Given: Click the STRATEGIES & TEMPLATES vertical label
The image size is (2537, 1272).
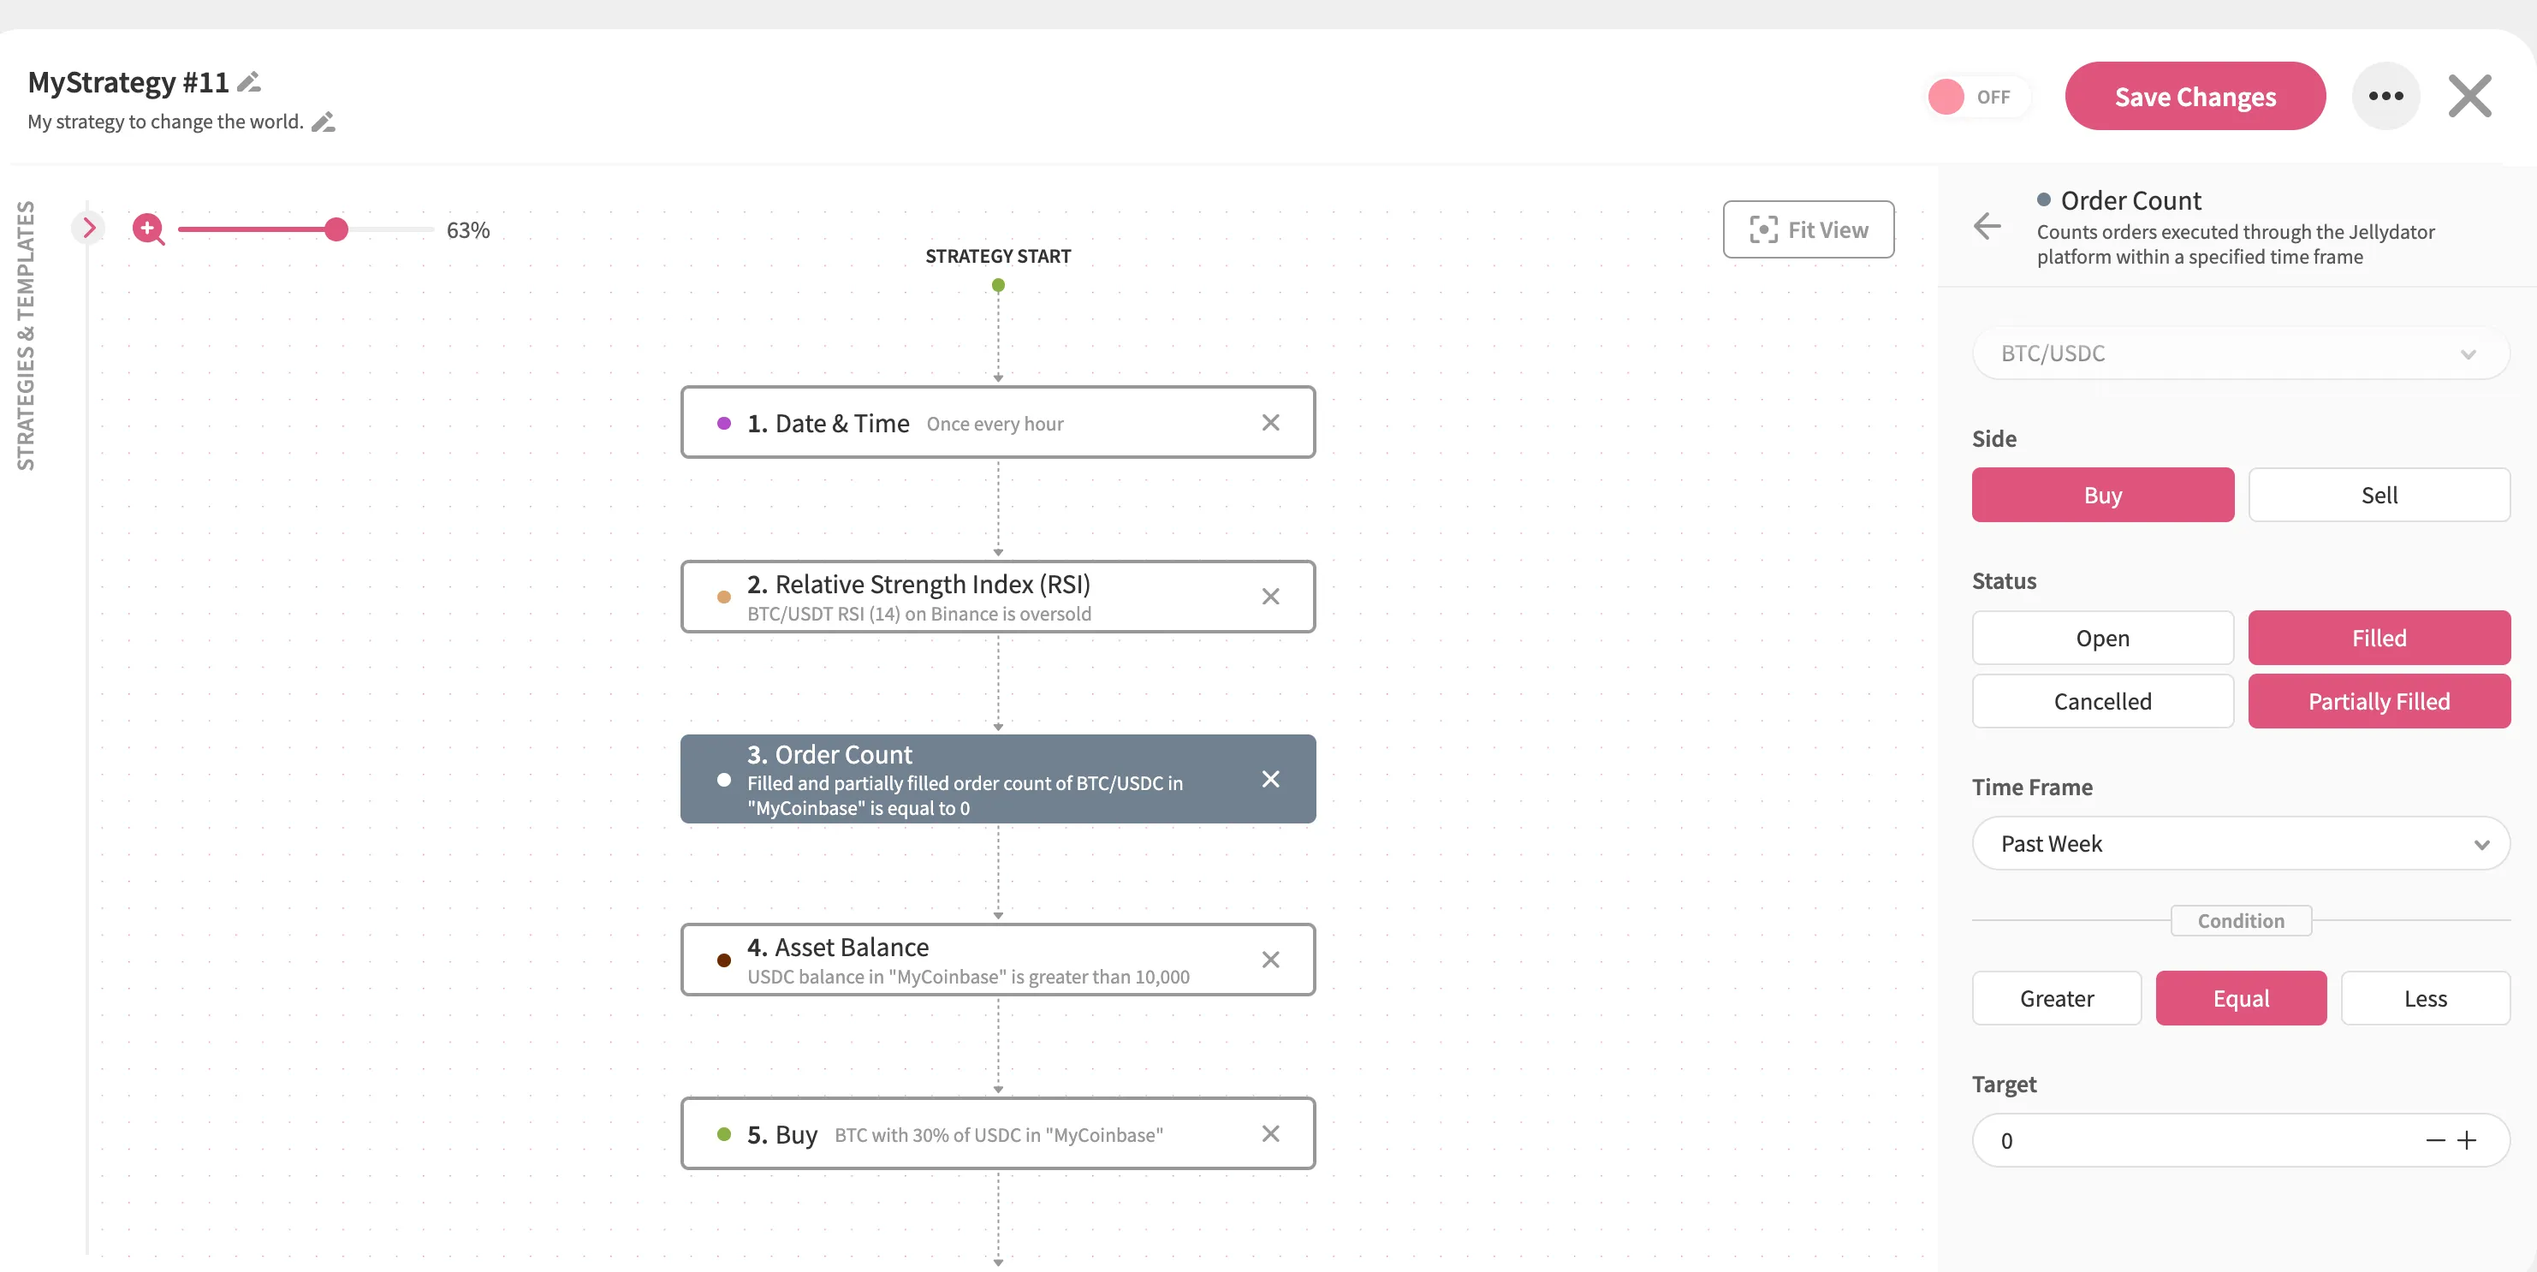Looking at the screenshot, I should pos(26,336).
